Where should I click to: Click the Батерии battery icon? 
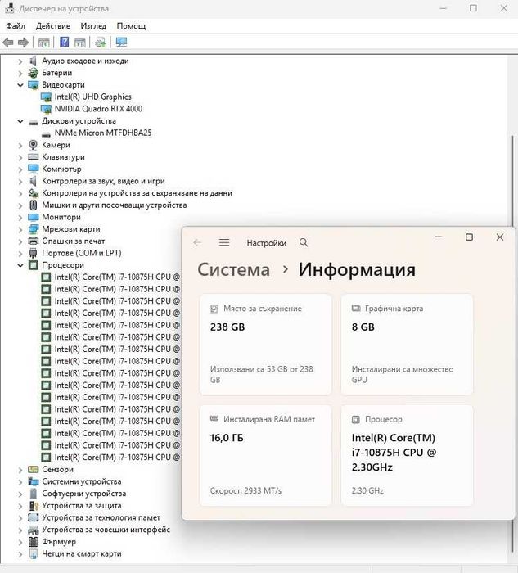point(34,73)
